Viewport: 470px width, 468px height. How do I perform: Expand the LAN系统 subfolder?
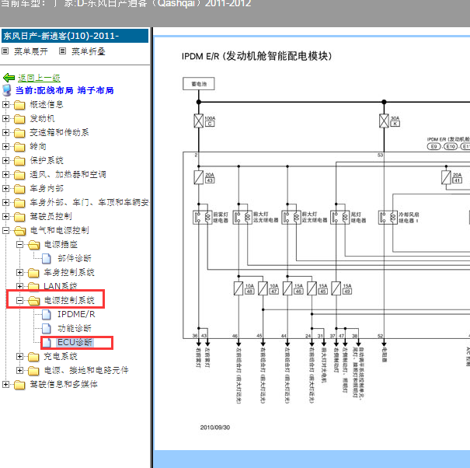(x=19, y=286)
